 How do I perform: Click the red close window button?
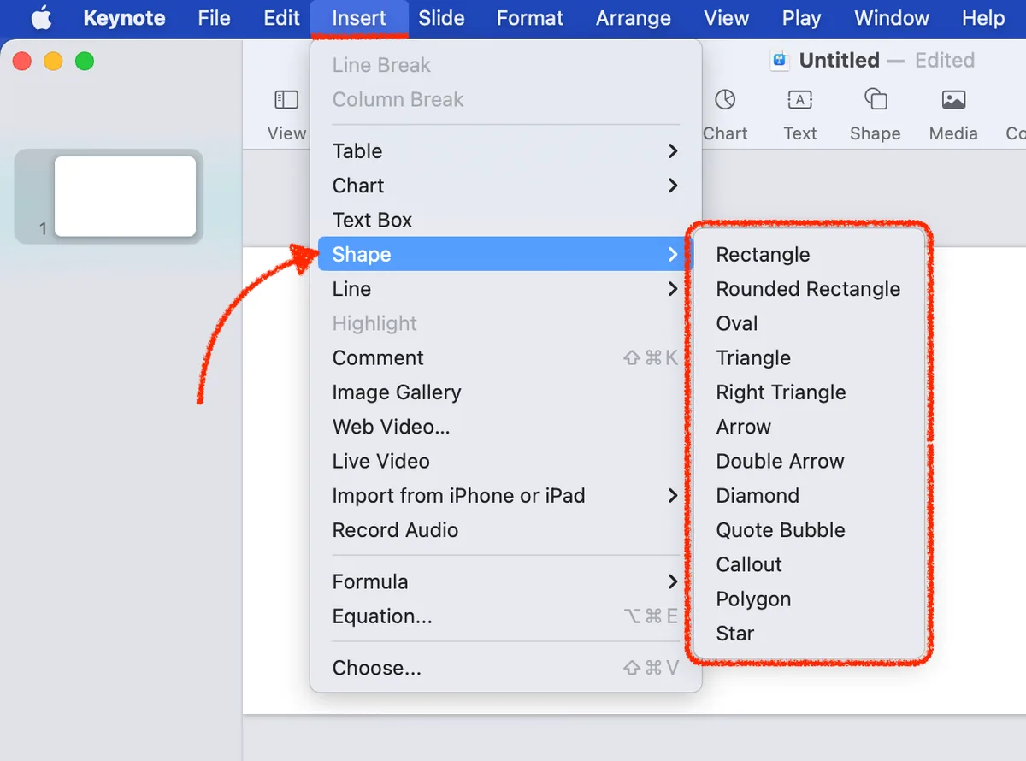(22, 61)
